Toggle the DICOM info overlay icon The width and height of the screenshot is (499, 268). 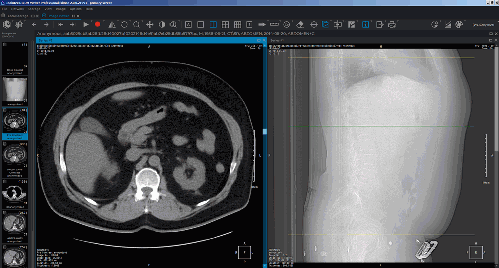click(365, 24)
